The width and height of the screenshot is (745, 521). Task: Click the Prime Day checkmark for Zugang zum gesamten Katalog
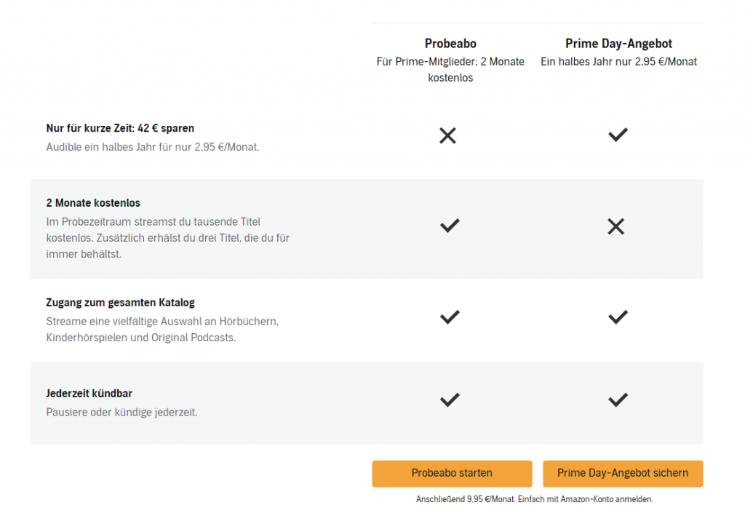coord(618,317)
